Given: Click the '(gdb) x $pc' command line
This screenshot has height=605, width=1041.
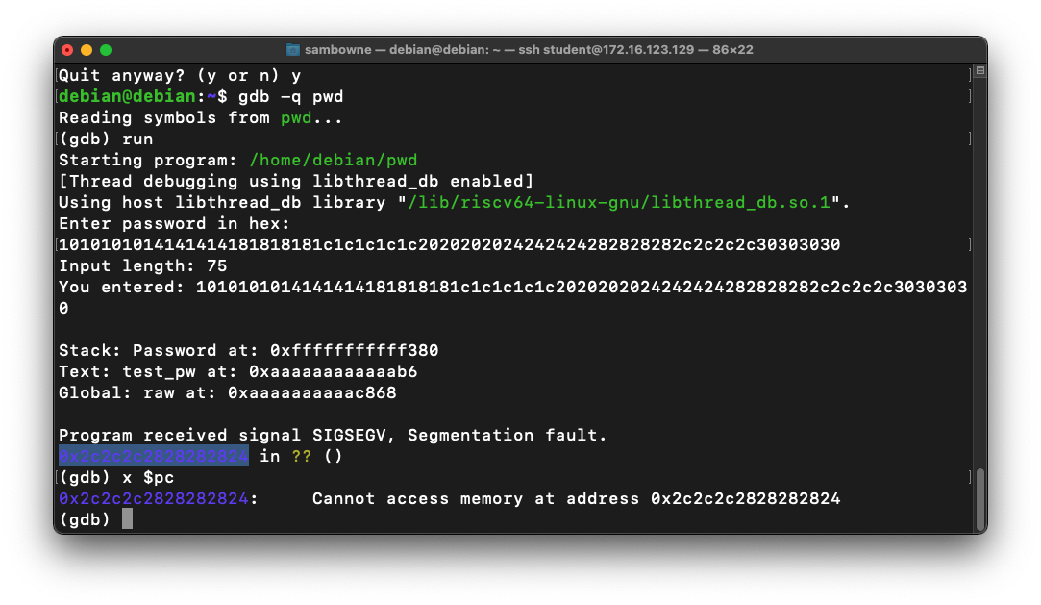Looking at the screenshot, I should pos(116,477).
